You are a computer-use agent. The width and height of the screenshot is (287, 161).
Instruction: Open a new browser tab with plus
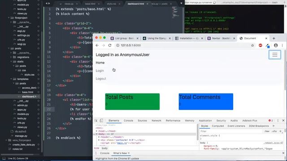(x=274, y=38)
